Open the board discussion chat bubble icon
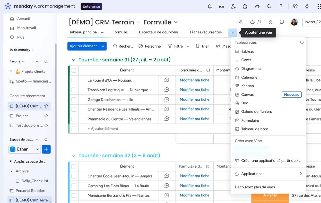 (282, 22)
